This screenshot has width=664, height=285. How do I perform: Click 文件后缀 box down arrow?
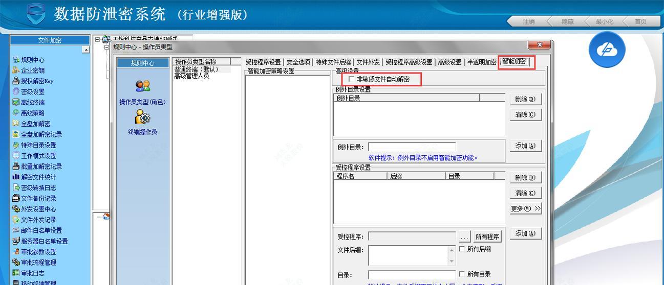452,261
